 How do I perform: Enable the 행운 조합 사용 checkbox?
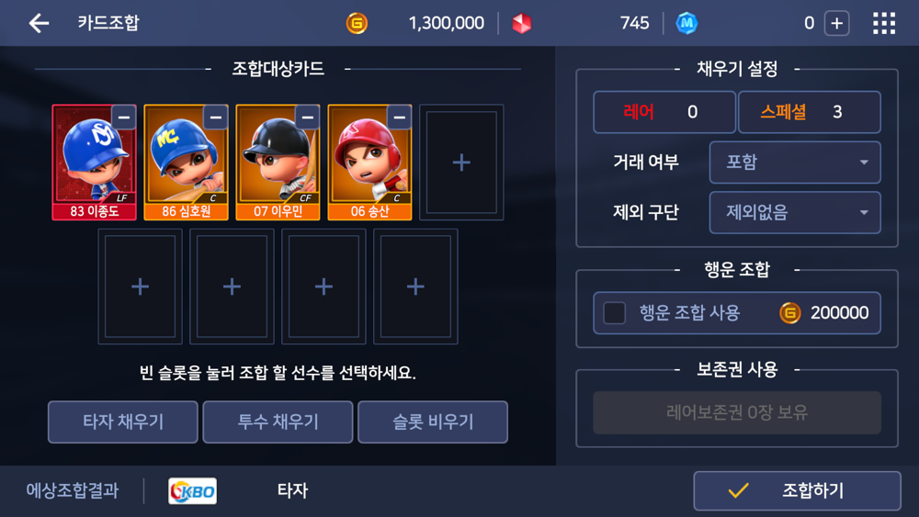[x=614, y=312]
